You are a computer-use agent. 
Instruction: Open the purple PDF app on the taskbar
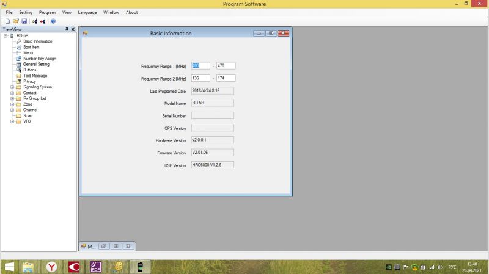[x=96, y=267]
